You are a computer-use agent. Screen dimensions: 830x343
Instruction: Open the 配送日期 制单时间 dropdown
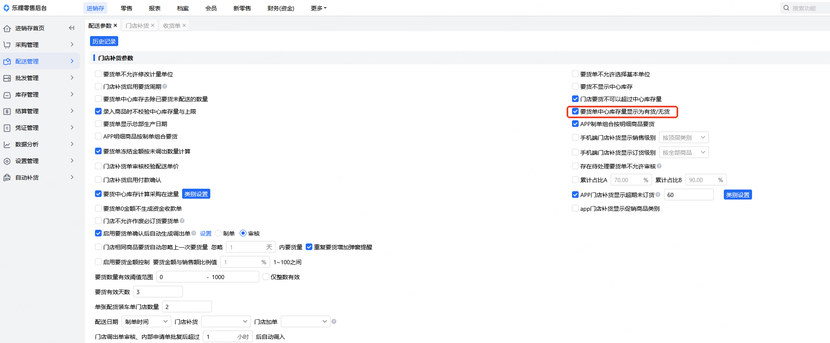coord(146,321)
